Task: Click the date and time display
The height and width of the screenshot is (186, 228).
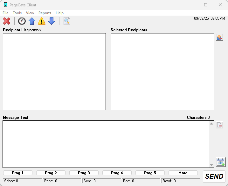Action: (210, 18)
